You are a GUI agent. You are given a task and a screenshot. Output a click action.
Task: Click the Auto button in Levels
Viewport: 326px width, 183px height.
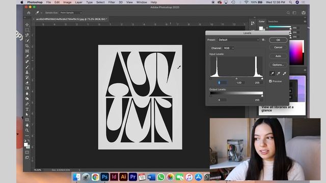click(x=278, y=56)
